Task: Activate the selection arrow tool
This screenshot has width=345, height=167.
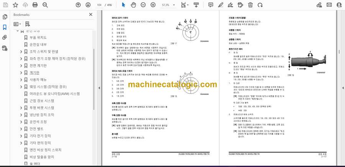Action: [123, 5]
